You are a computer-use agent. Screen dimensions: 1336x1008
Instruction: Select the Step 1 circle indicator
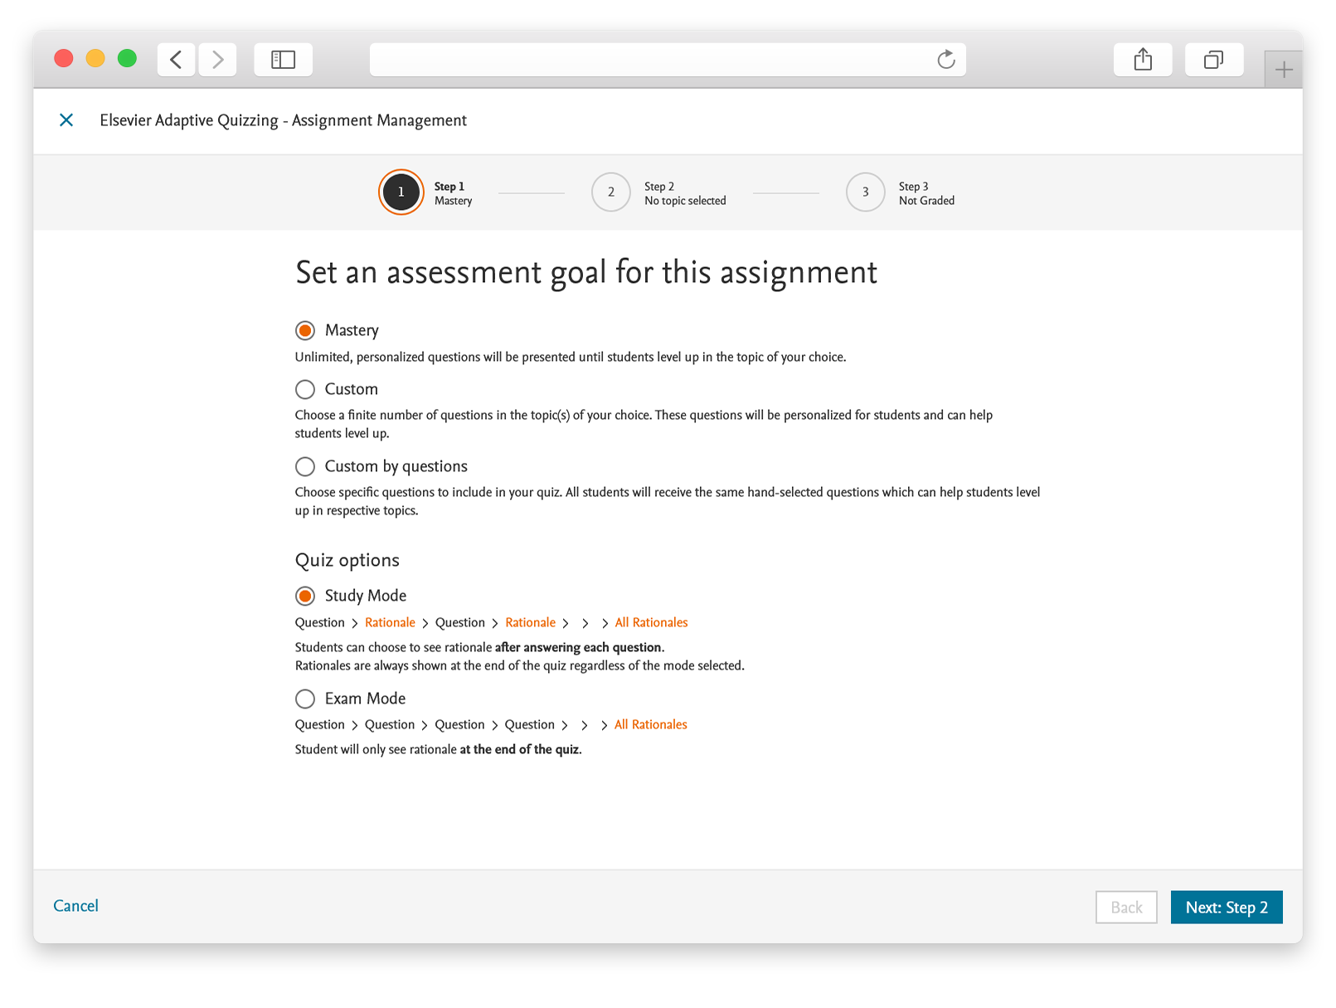point(401,192)
